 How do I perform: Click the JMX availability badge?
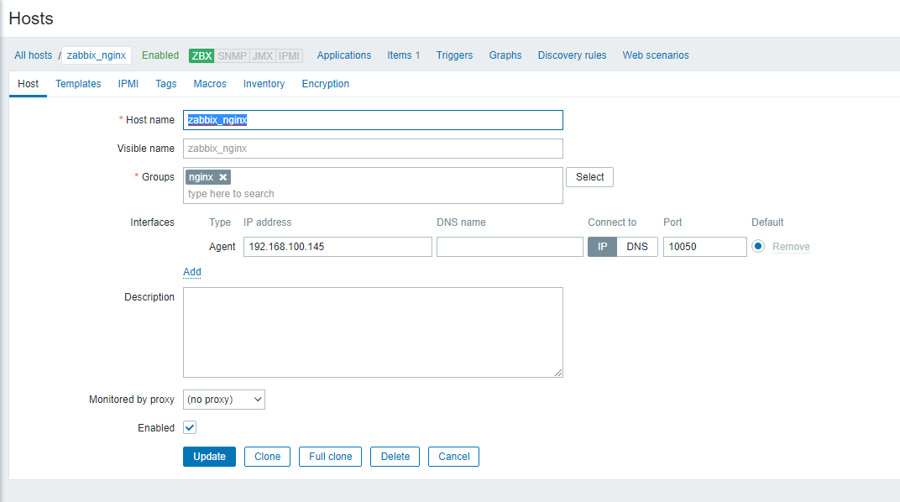(262, 55)
